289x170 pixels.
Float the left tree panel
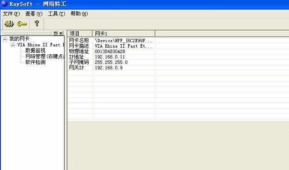(55, 33)
